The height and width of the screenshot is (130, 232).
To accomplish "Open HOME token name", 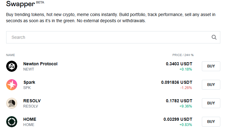I will point(30,119).
